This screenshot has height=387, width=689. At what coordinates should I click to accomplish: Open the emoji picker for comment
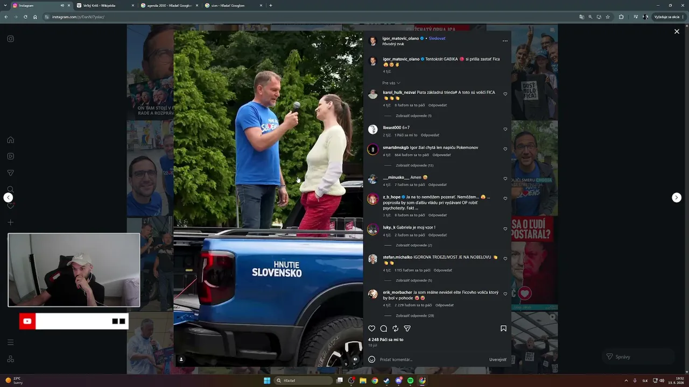371,360
